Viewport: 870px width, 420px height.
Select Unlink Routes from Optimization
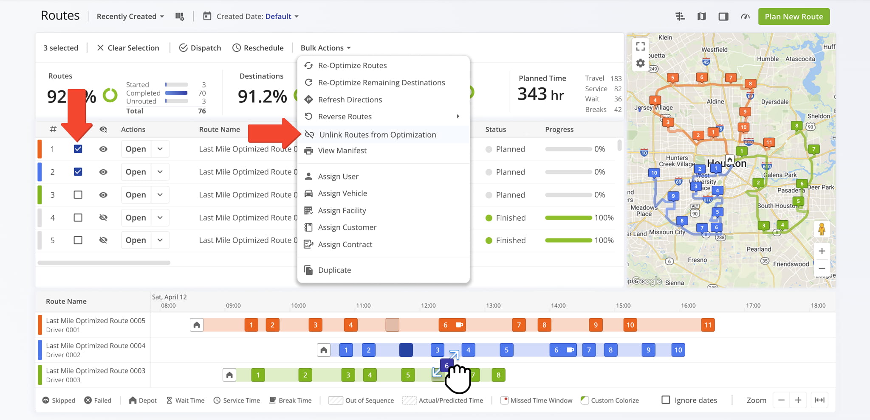click(377, 134)
